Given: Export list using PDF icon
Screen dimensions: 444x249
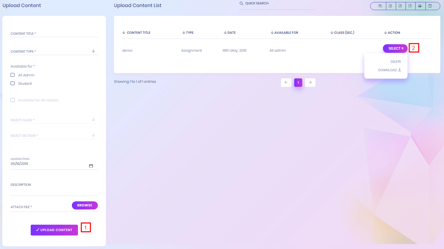Looking at the screenshot, I should pos(410,6).
